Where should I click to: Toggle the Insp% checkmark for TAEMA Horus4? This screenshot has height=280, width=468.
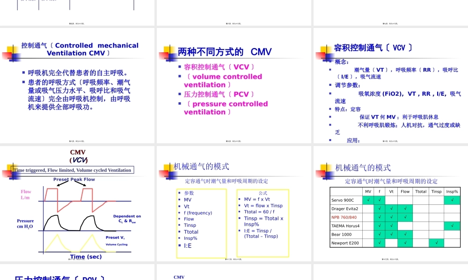pos(451,225)
